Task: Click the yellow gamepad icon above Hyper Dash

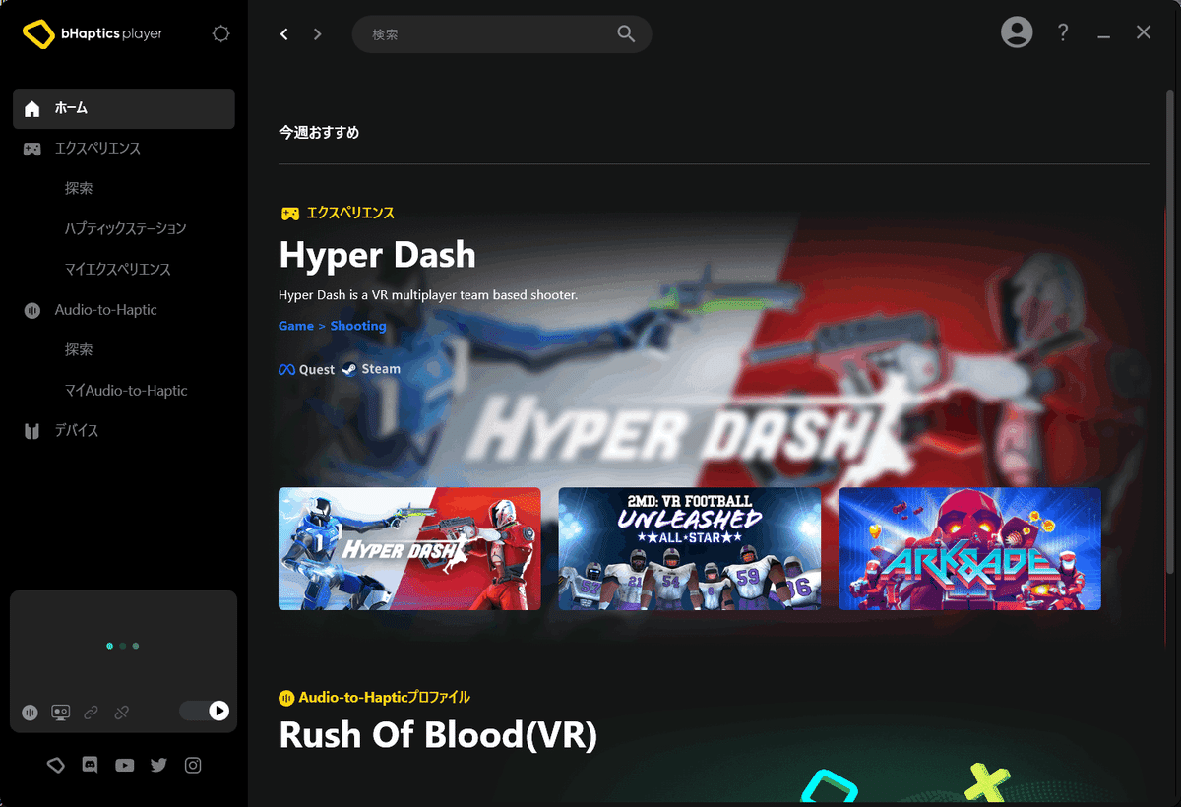Action: point(290,213)
